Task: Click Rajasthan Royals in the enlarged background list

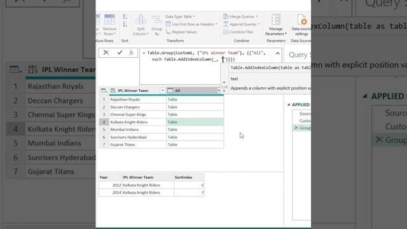Action: (55, 87)
